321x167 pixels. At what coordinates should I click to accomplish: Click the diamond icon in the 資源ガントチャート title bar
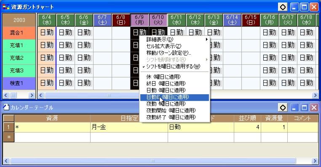click(283, 7)
